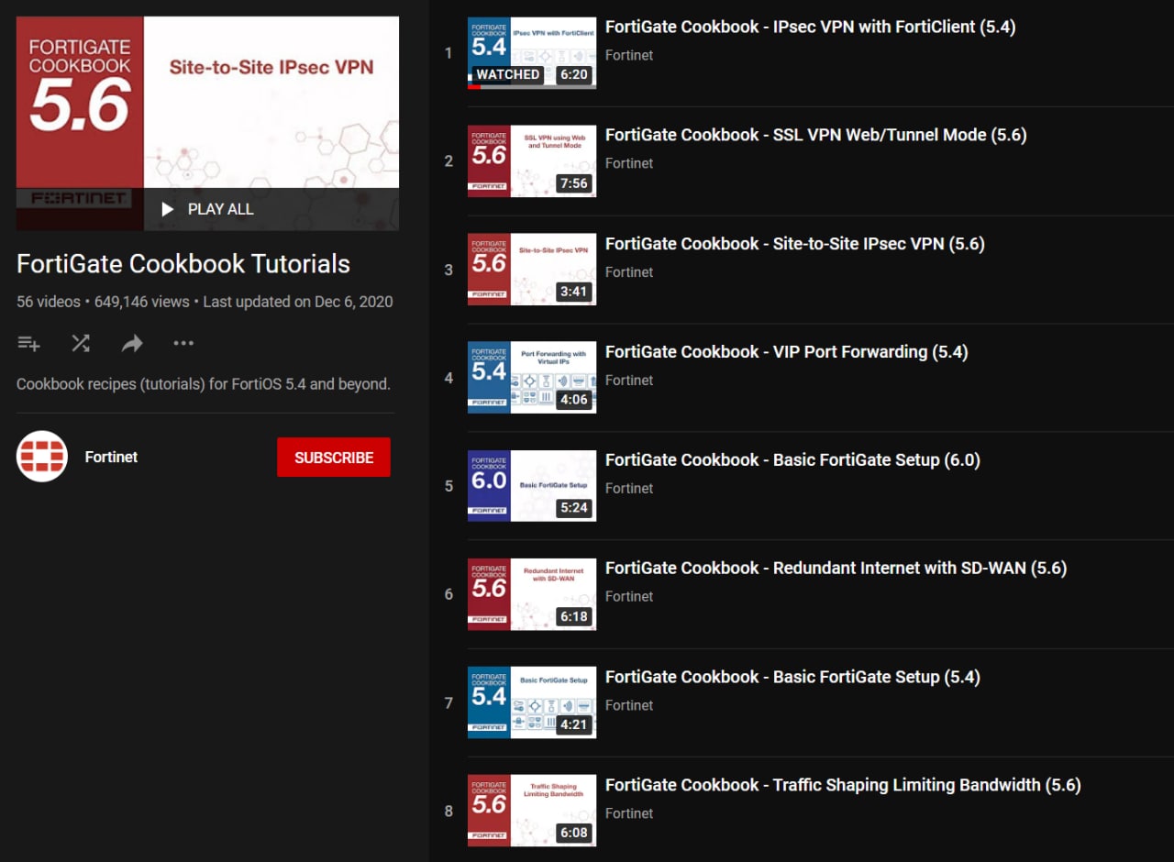This screenshot has height=862, width=1174.
Task: Open Basic FortiGate Setup (5.4) thumbnail
Action: (x=532, y=702)
